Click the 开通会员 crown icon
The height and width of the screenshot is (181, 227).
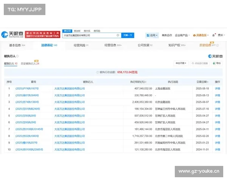pos(194,35)
